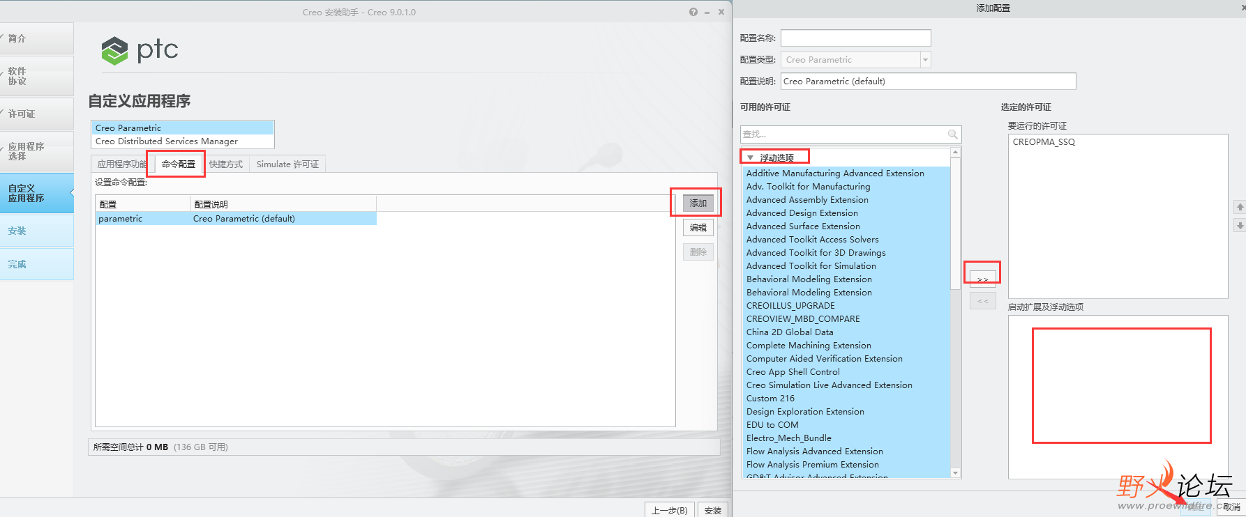Select Creo Parametric in application list
Viewport: 1246px width, 517px height.
pyautogui.click(x=183, y=128)
